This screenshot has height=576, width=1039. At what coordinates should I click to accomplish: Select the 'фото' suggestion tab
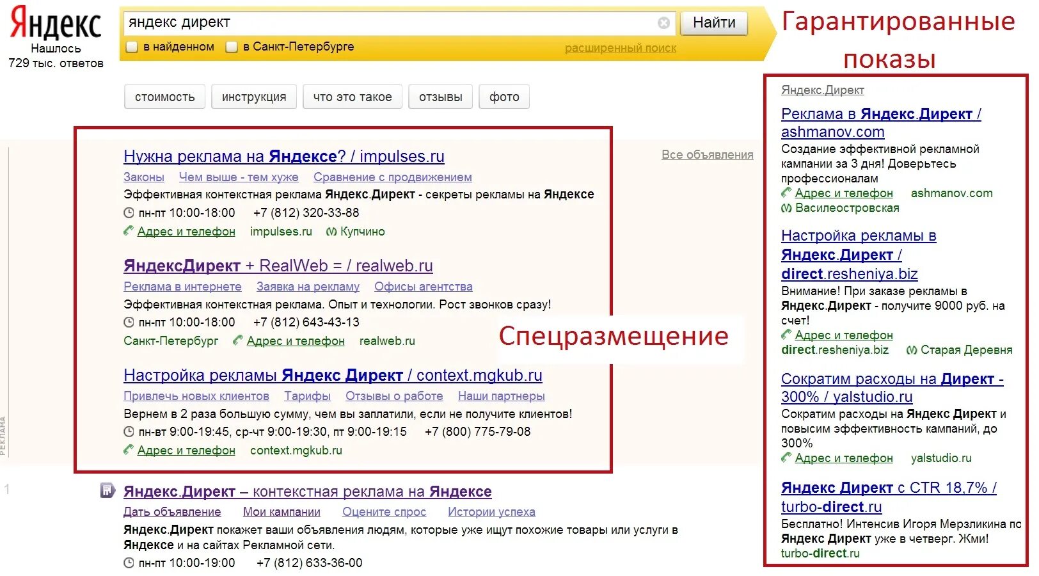pyautogui.click(x=504, y=97)
